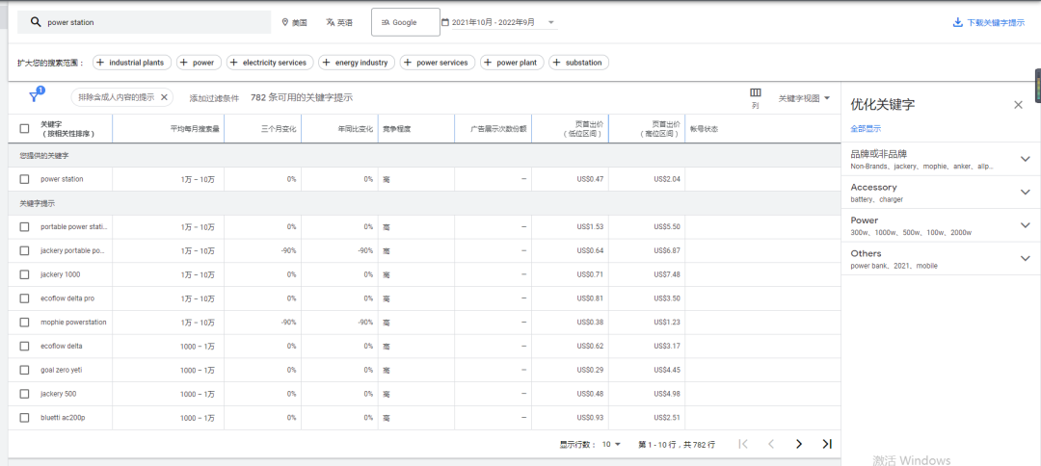Add the power plant suggestion chip
This screenshot has height=466, width=1041.
pos(512,63)
